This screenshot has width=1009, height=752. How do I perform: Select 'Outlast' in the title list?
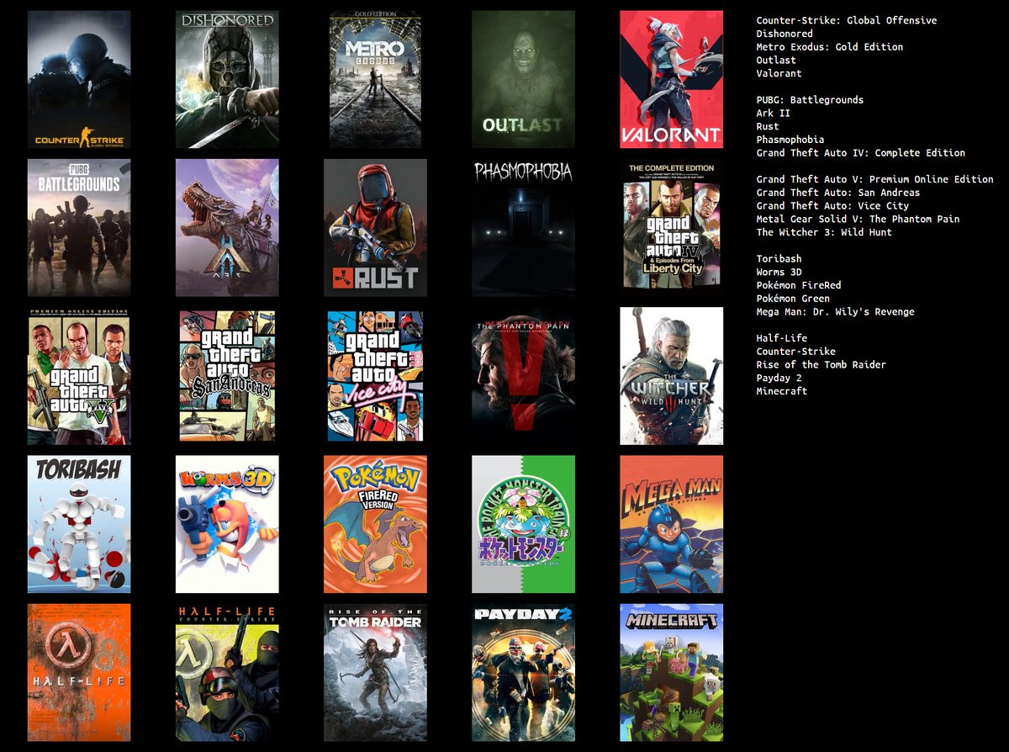tap(776, 61)
